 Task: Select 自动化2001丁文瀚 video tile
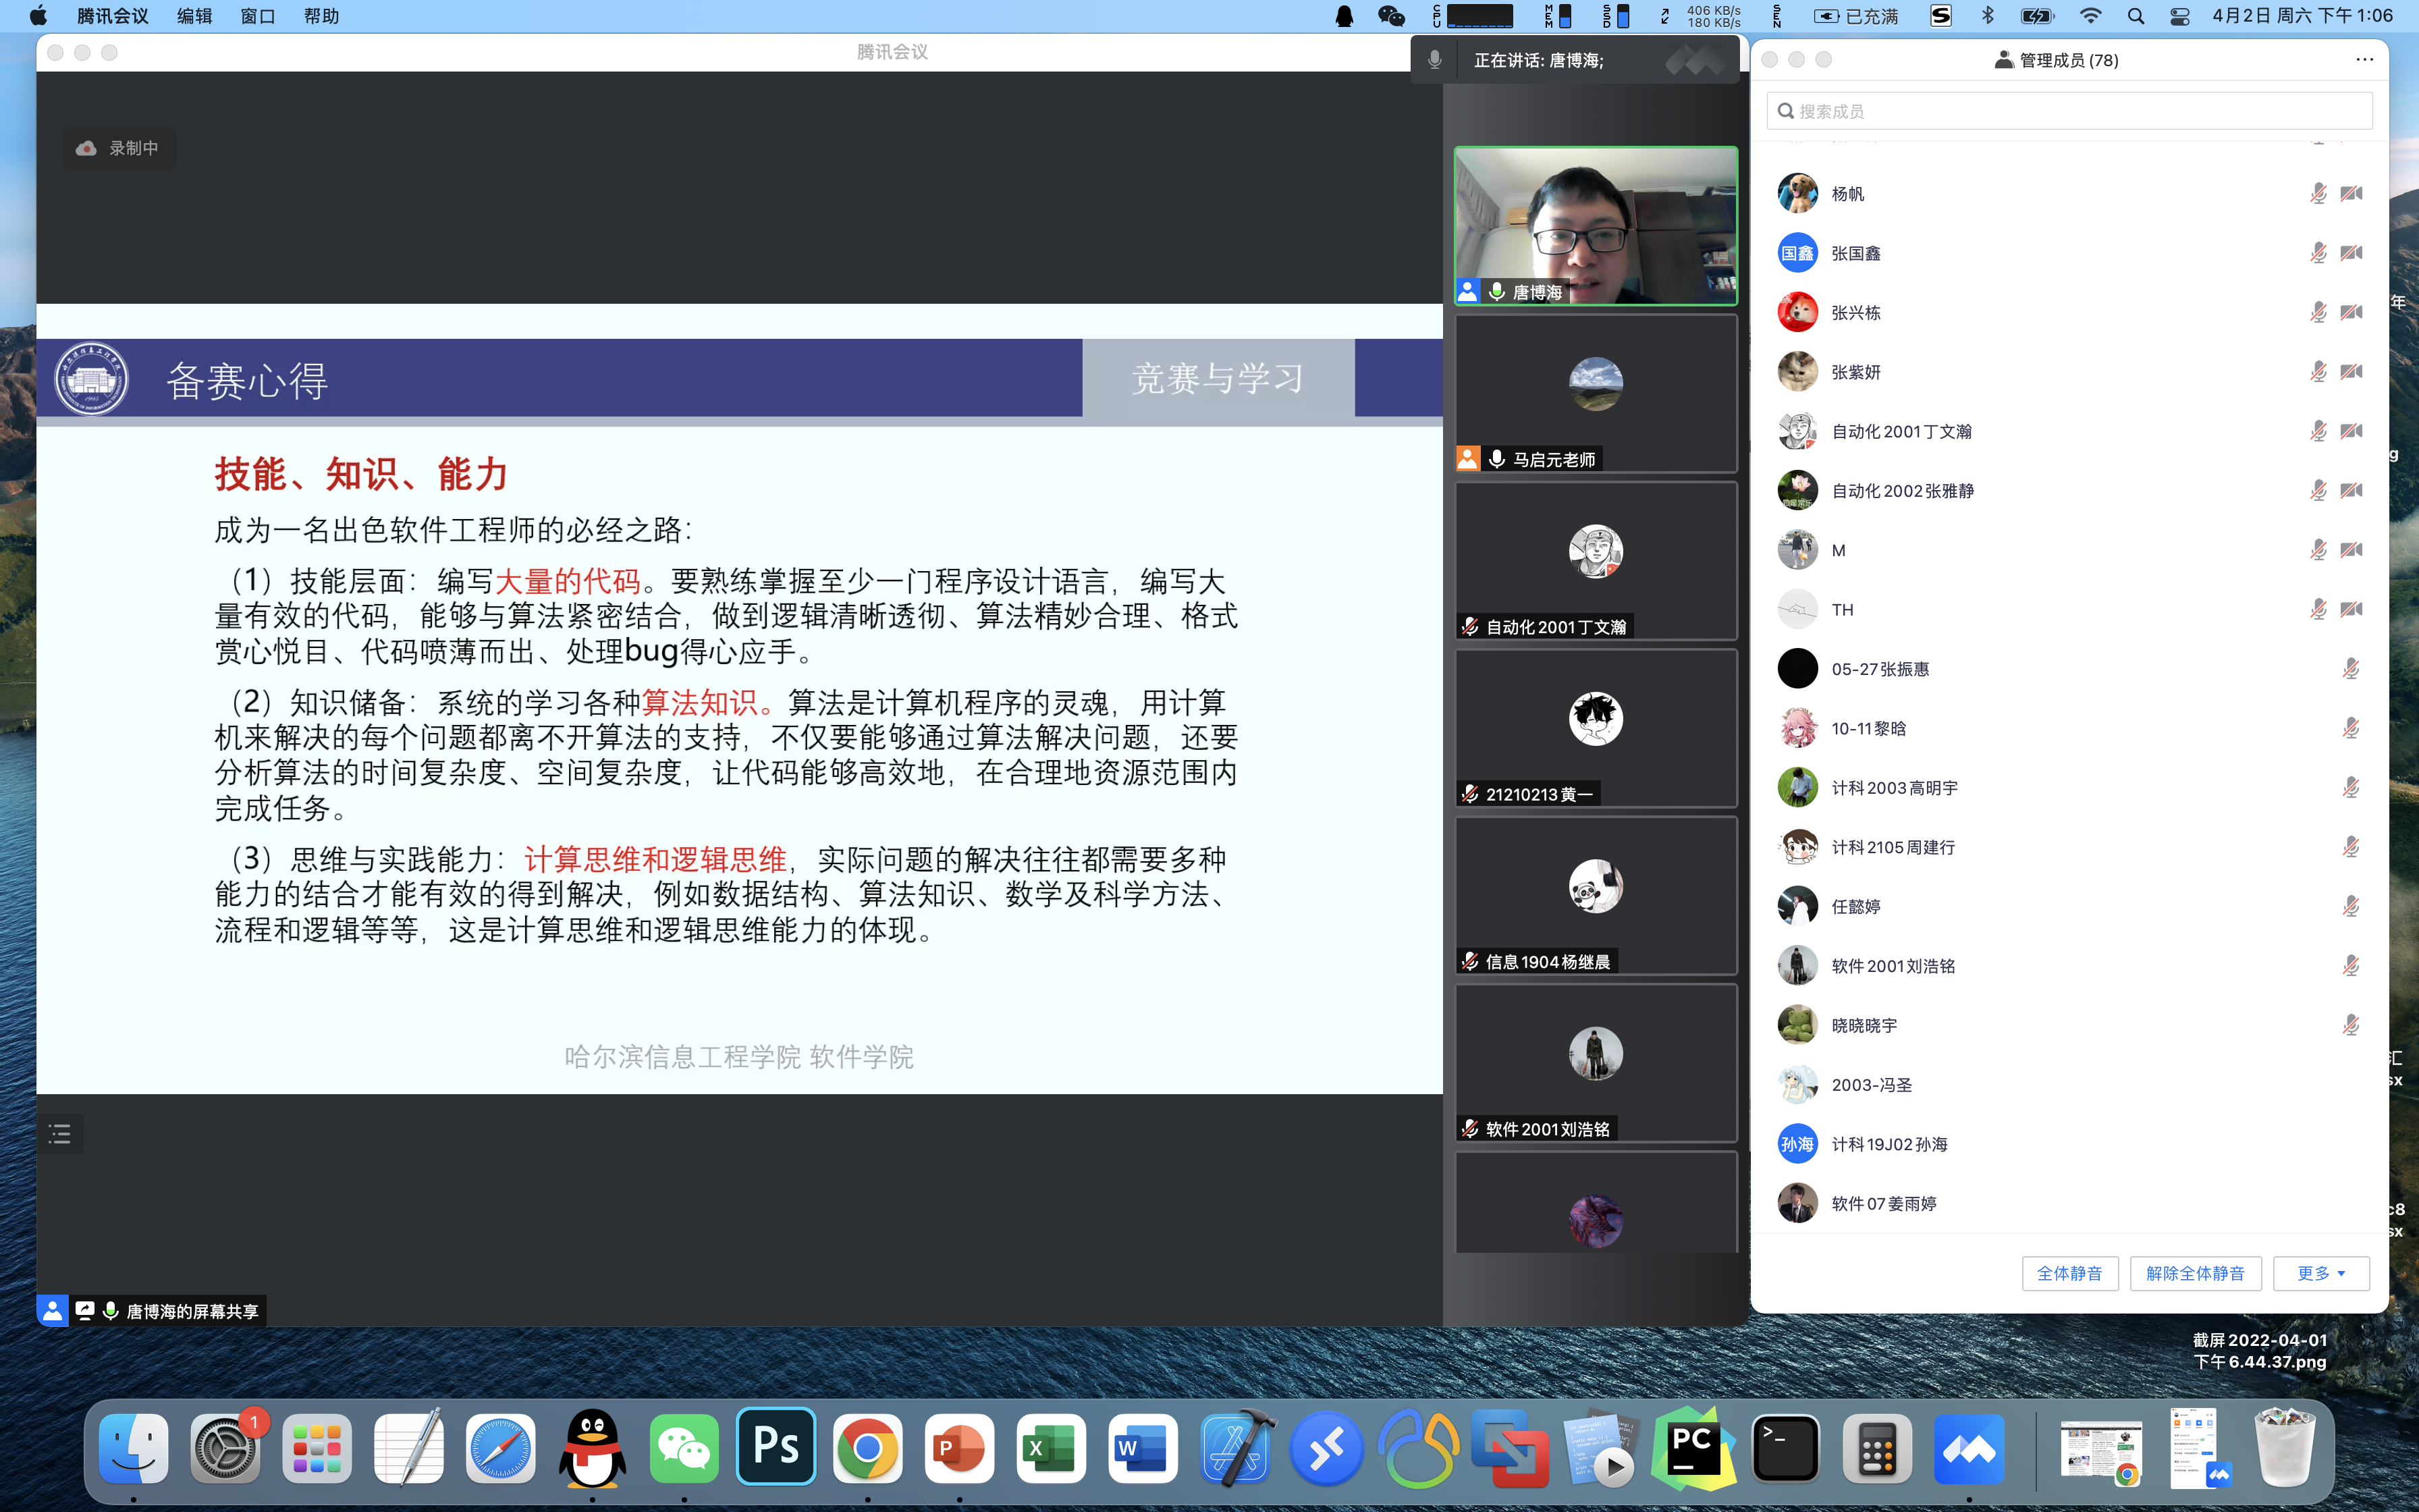1596,561
